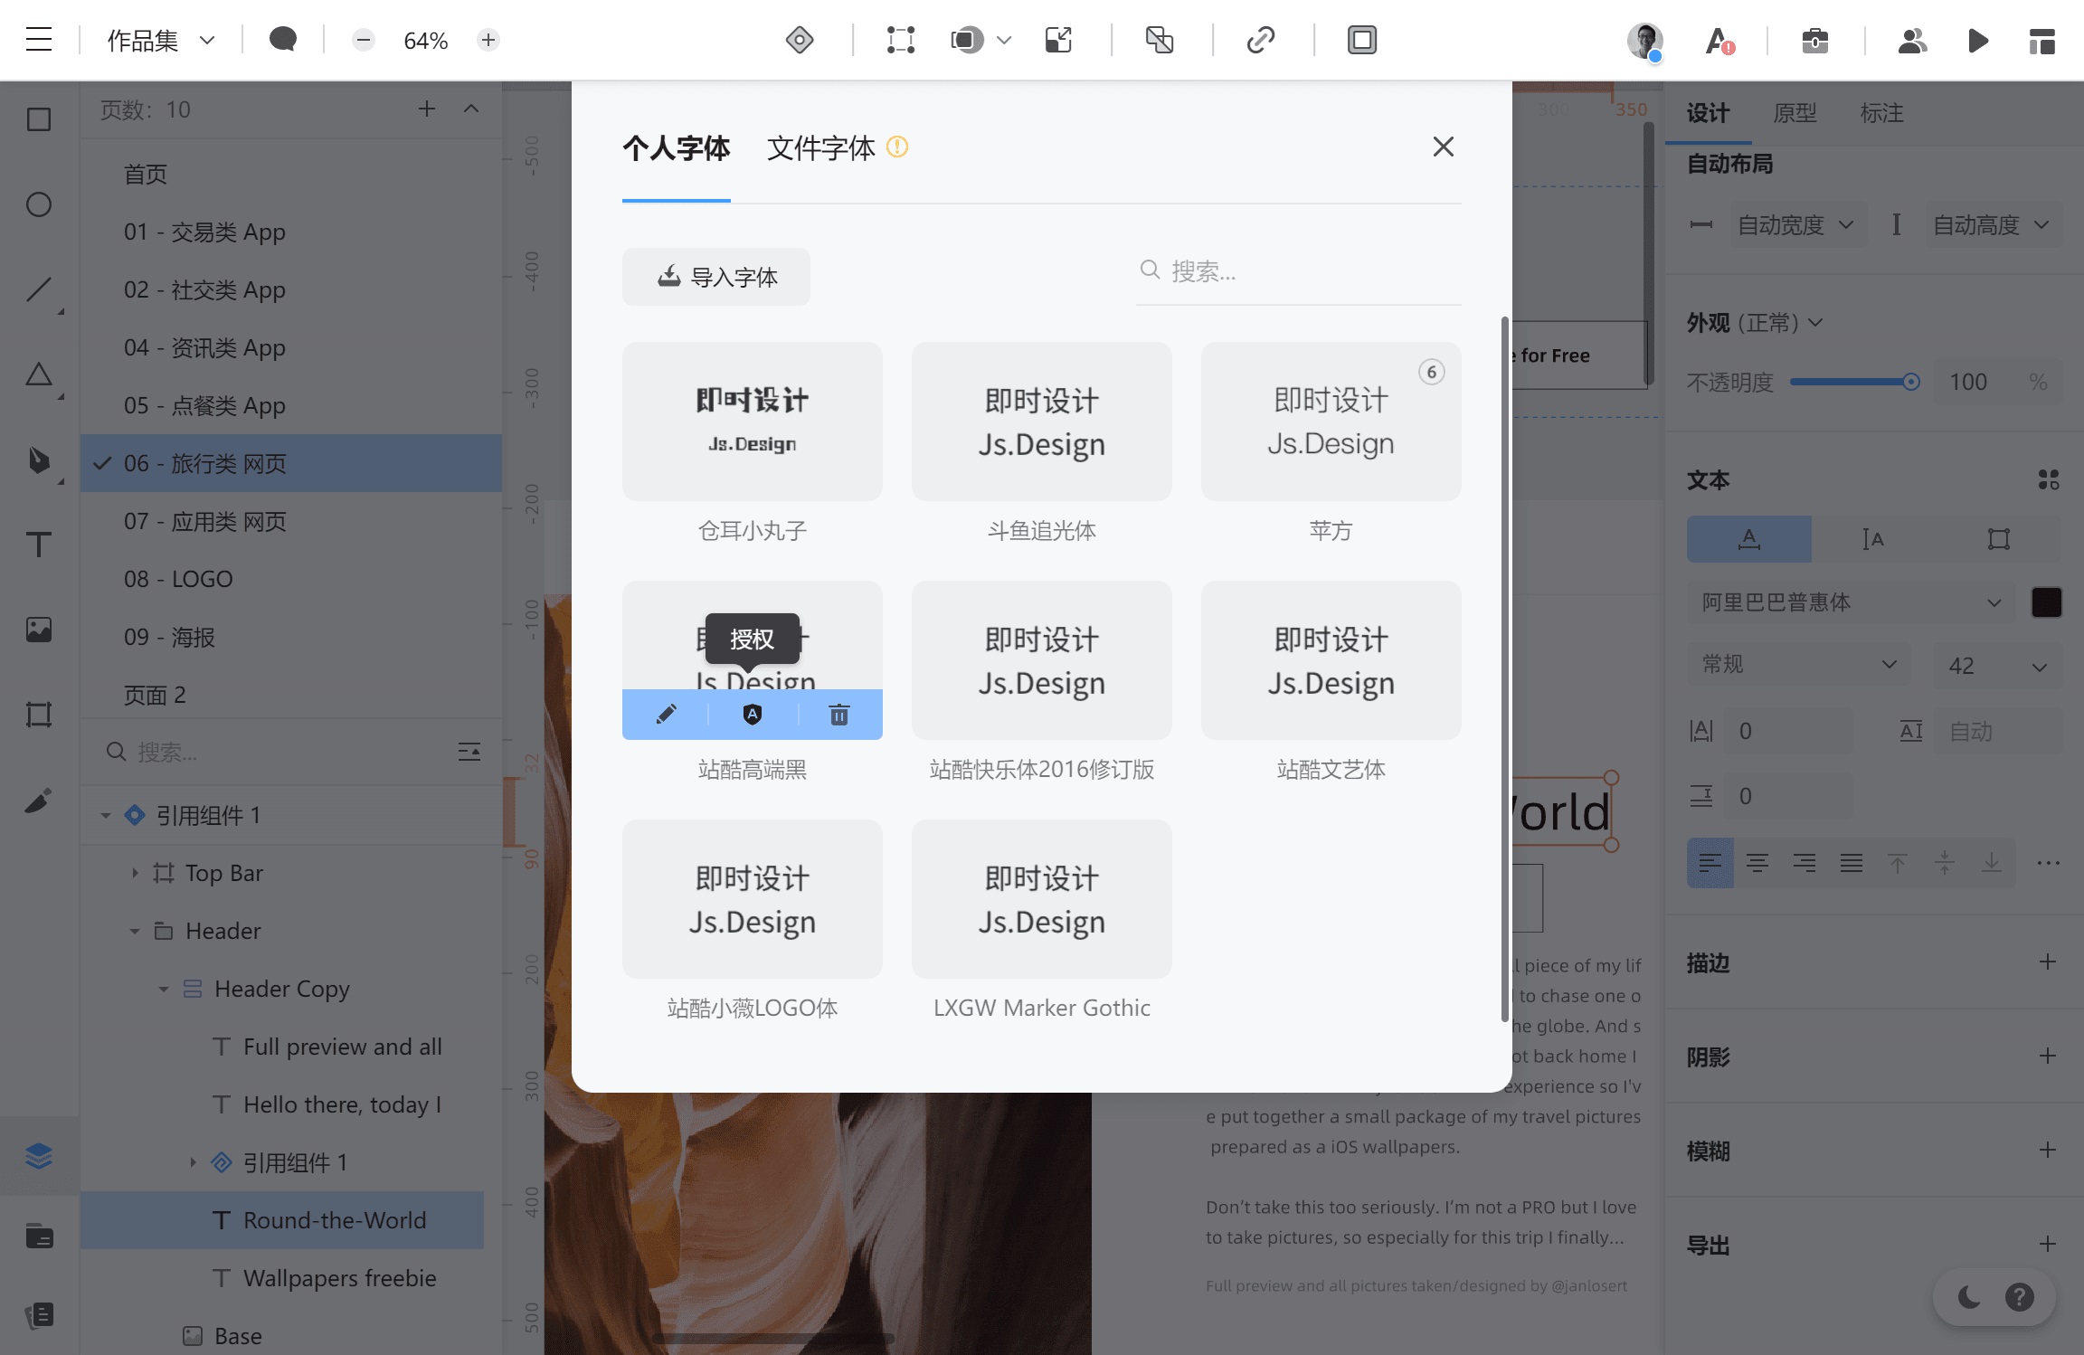The width and height of the screenshot is (2084, 1355).
Task: Toggle left-align text formatting button
Action: [1709, 863]
